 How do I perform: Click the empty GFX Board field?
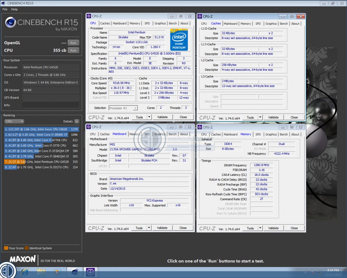pos(50,97)
